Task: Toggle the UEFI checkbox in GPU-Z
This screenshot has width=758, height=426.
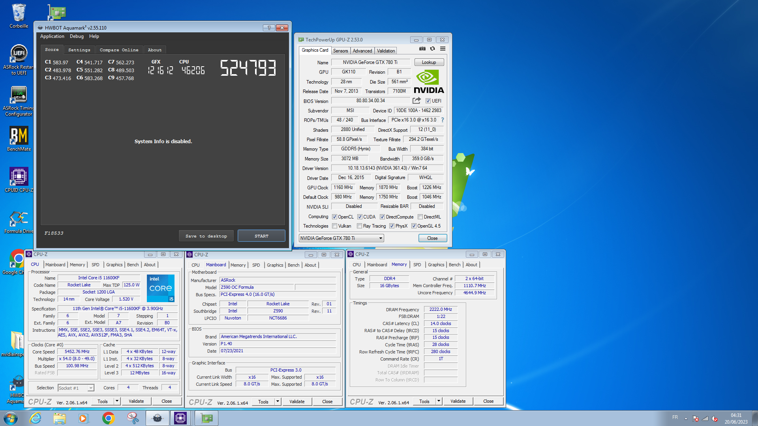Action: click(428, 101)
